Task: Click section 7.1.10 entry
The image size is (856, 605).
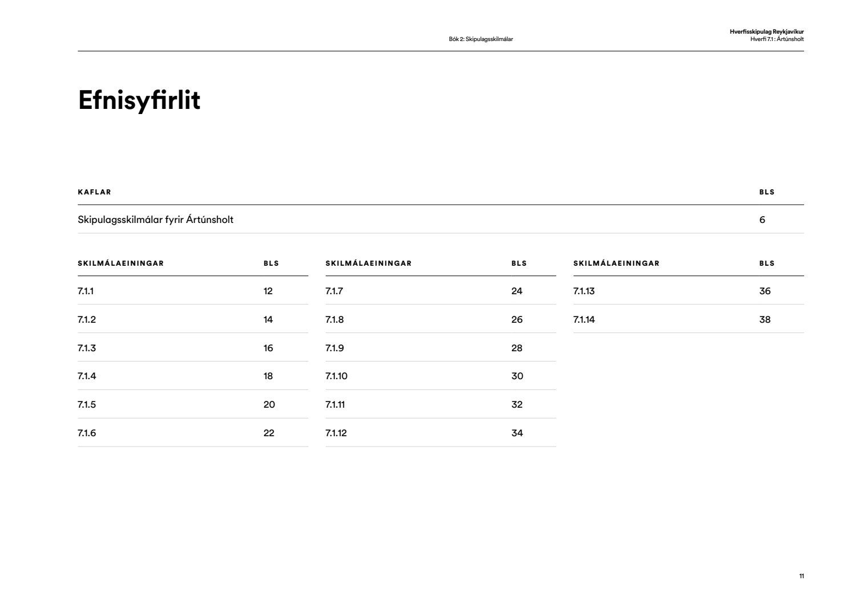Action: (336, 376)
